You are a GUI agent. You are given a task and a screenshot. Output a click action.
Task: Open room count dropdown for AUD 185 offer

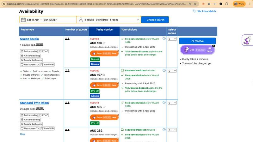point(172,103)
